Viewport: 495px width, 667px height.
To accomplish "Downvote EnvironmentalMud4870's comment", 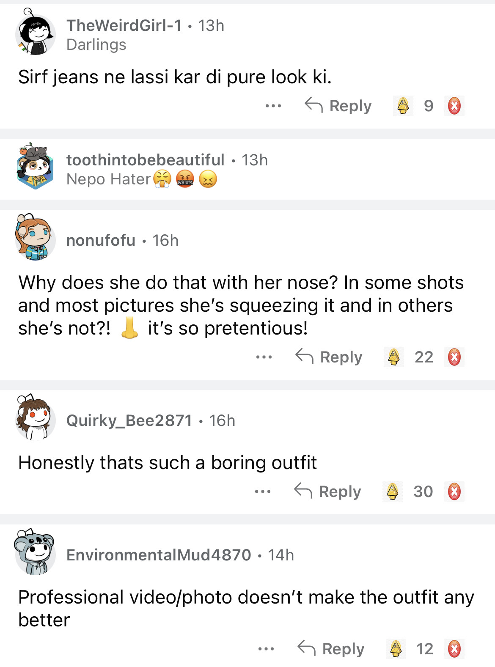I will [454, 649].
